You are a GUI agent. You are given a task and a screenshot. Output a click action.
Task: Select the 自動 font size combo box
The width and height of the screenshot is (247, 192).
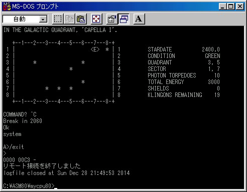[x=25, y=19]
